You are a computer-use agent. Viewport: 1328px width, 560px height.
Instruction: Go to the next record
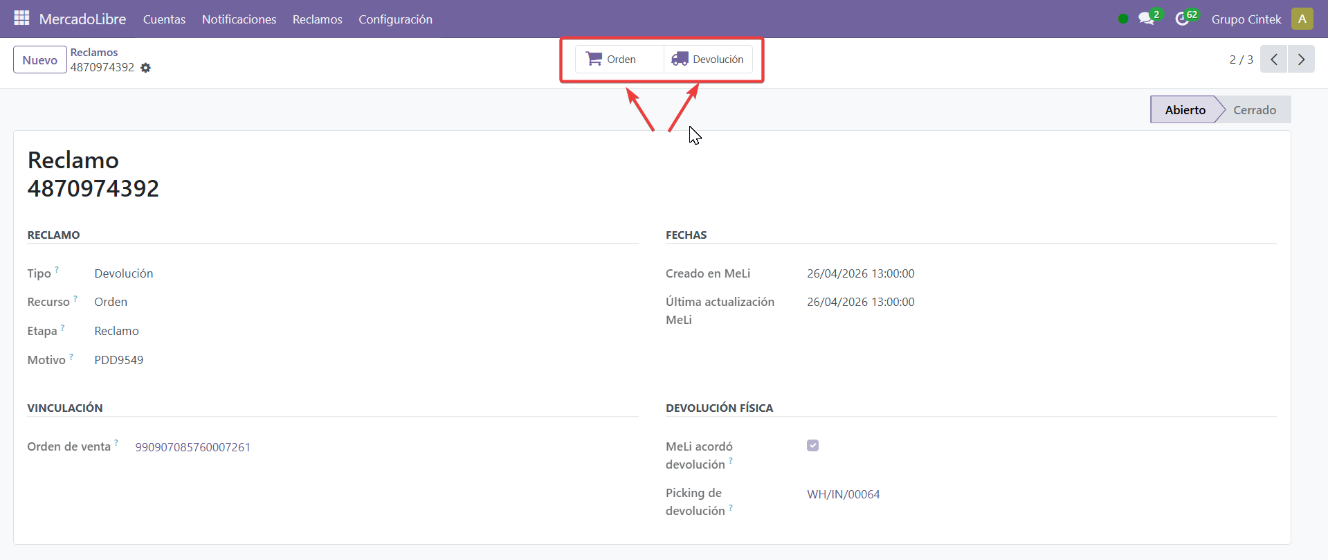pyautogui.click(x=1301, y=60)
